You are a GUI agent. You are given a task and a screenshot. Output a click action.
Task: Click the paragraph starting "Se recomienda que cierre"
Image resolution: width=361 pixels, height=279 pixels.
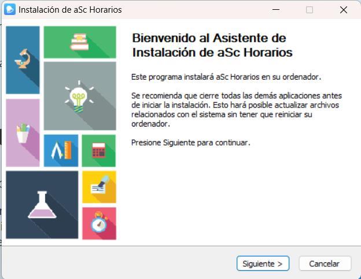[237, 110]
